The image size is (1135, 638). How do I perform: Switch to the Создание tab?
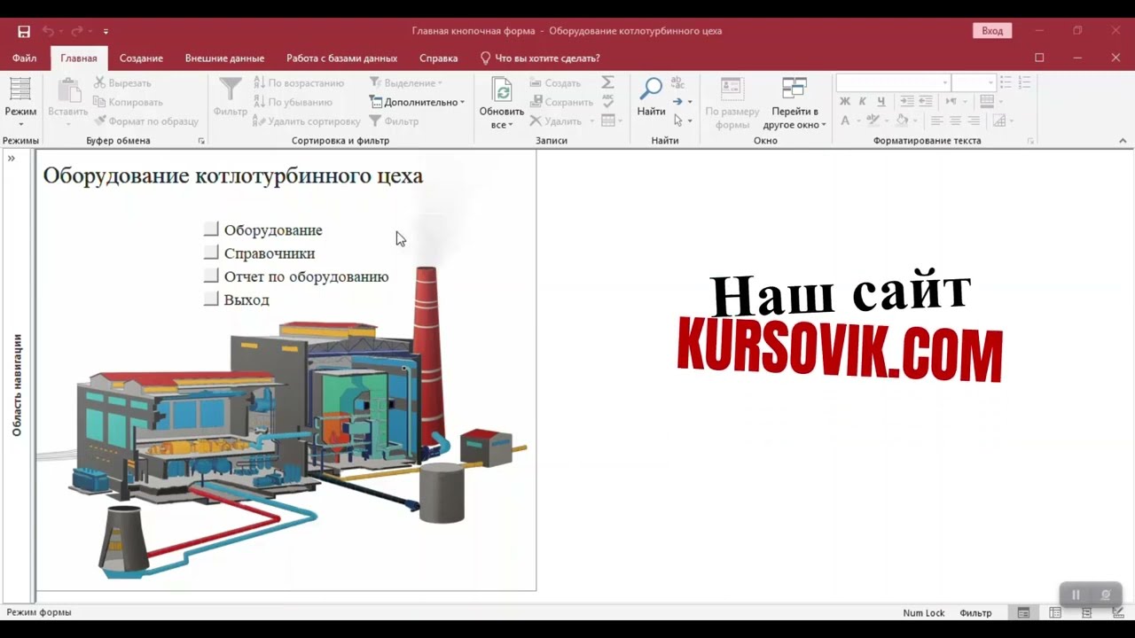(x=141, y=58)
